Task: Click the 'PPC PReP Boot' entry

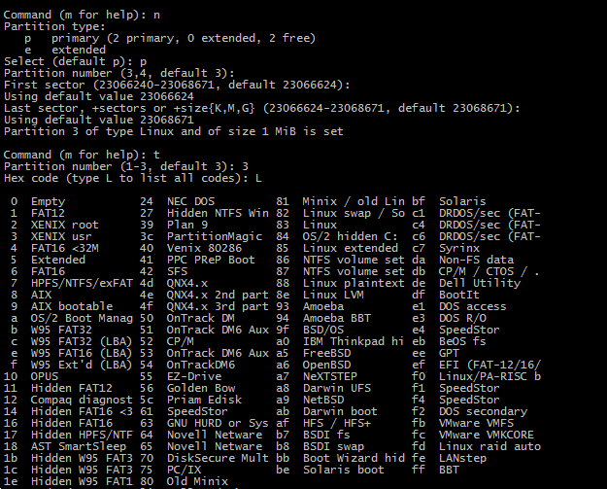Action: point(211,260)
